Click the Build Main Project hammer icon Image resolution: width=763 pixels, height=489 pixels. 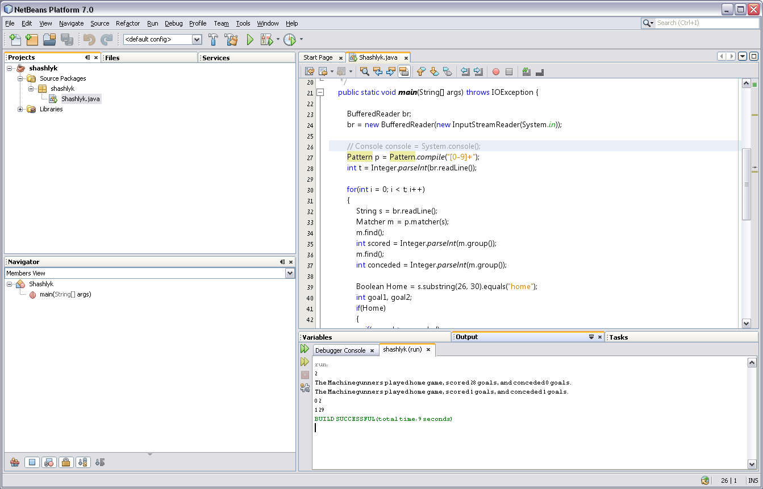pyautogui.click(x=214, y=40)
